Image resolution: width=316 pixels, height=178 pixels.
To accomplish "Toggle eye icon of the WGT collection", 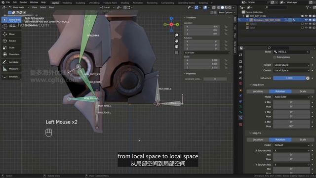I will [x=306, y=28].
